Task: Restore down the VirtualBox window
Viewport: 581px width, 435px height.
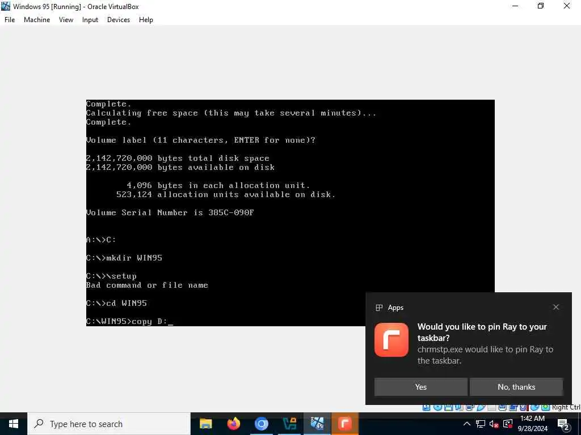Action: [x=541, y=6]
